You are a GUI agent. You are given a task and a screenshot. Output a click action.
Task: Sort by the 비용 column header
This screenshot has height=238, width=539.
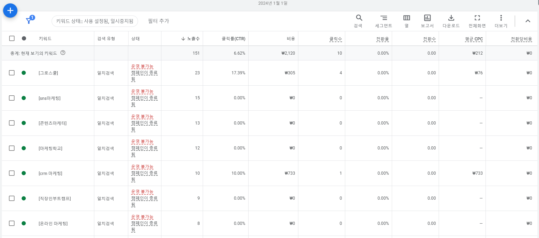[x=291, y=39]
